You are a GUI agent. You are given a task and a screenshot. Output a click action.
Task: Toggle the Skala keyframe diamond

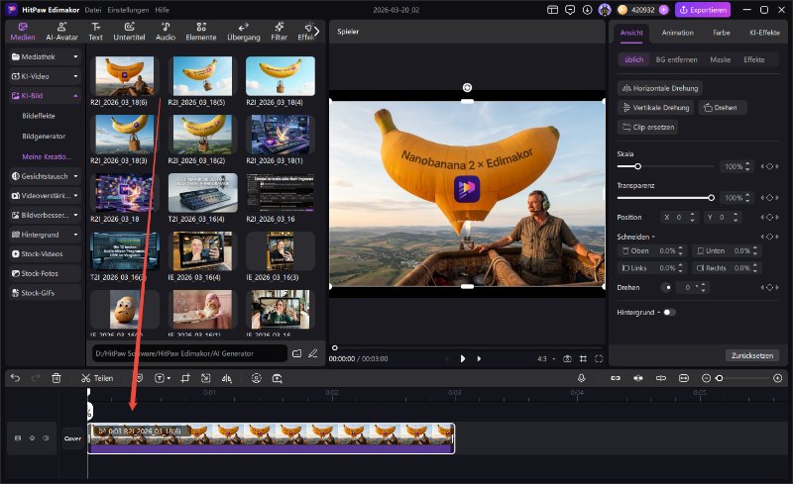(768, 166)
